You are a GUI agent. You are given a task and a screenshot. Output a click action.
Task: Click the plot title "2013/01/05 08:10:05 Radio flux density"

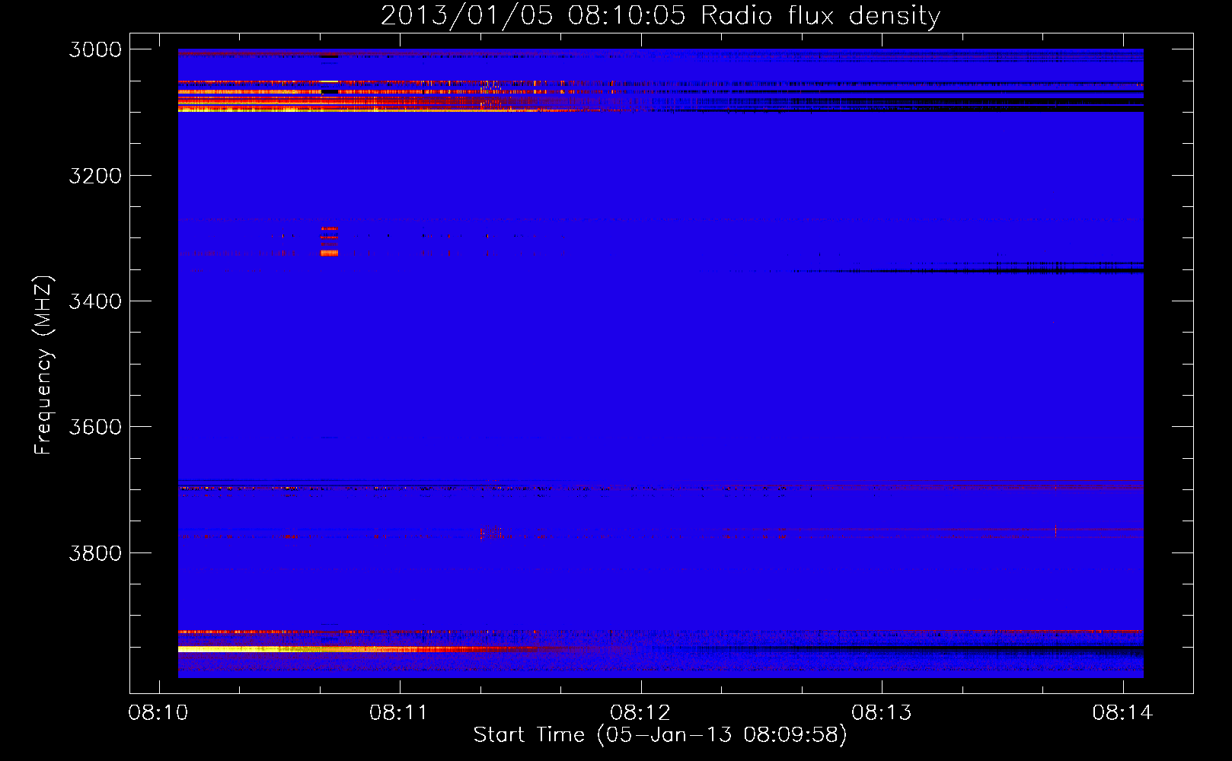(x=660, y=16)
